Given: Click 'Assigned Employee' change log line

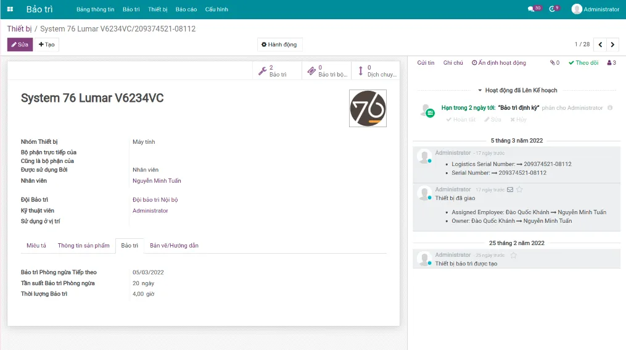Looking at the screenshot, I should 529,212.
